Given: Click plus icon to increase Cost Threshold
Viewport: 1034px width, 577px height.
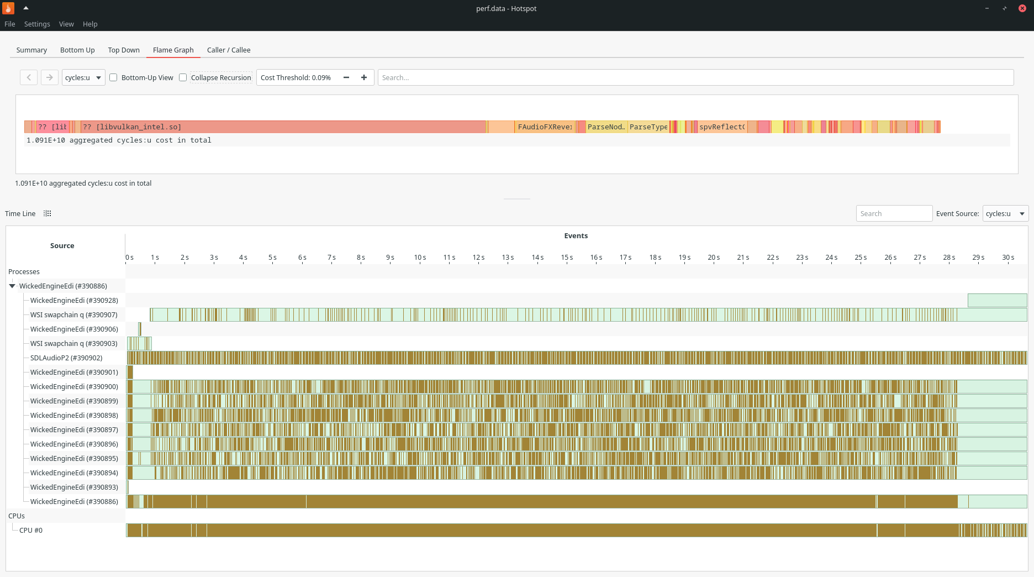Looking at the screenshot, I should coord(363,77).
